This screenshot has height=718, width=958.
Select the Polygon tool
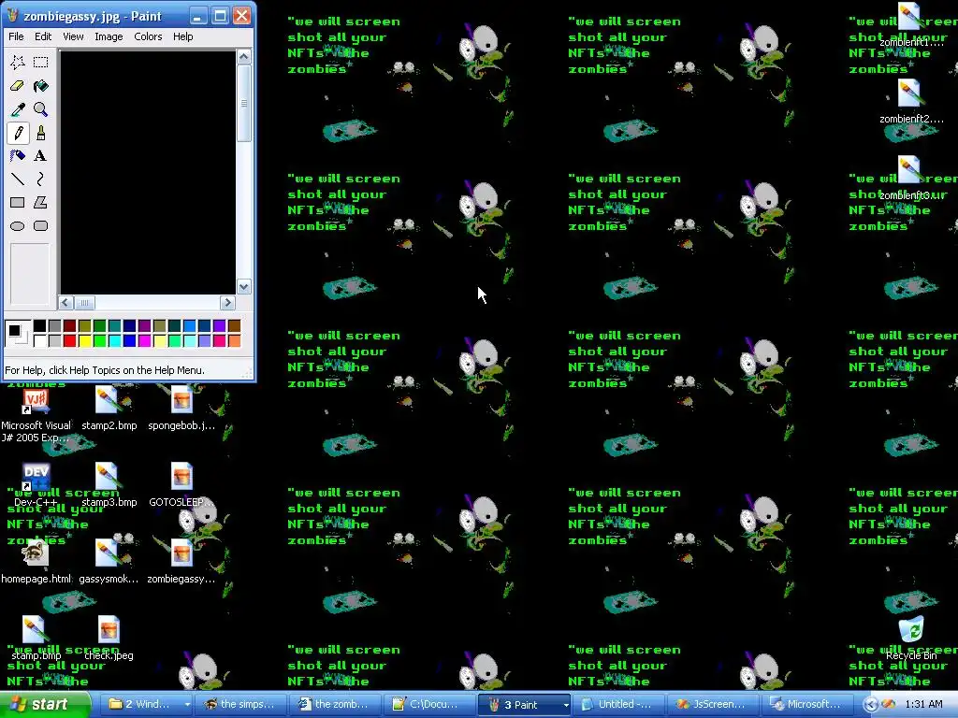pos(40,202)
